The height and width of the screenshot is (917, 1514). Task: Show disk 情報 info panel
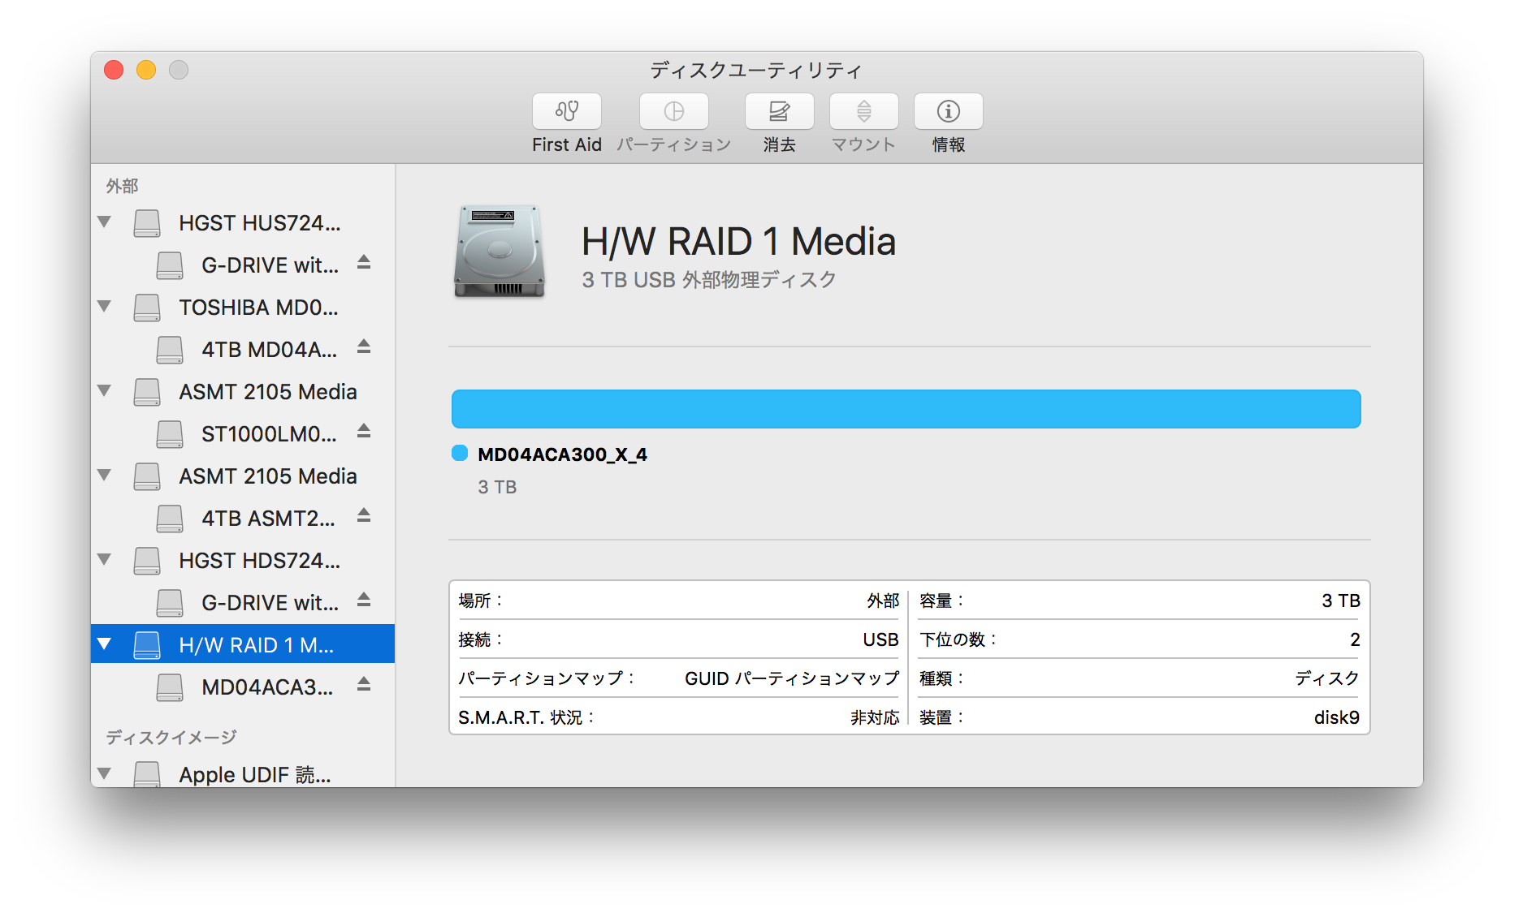click(x=948, y=111)
